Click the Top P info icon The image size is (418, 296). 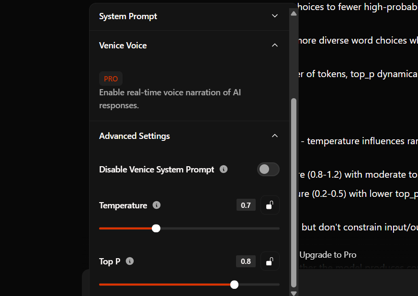[129, 262]
